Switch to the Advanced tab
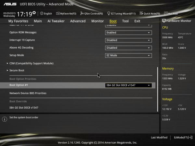This screenshot has width=195, height=146. click(x=78, y=21)
